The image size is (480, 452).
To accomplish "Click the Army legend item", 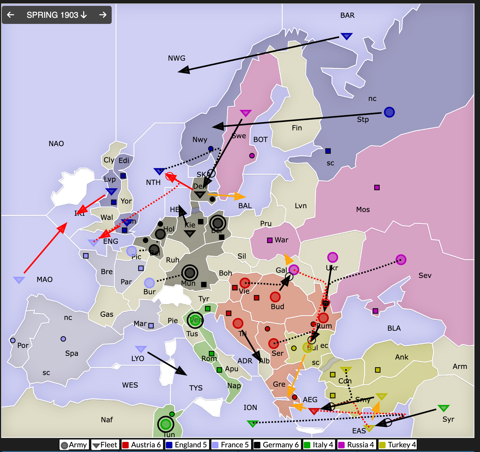I will 74,445.
